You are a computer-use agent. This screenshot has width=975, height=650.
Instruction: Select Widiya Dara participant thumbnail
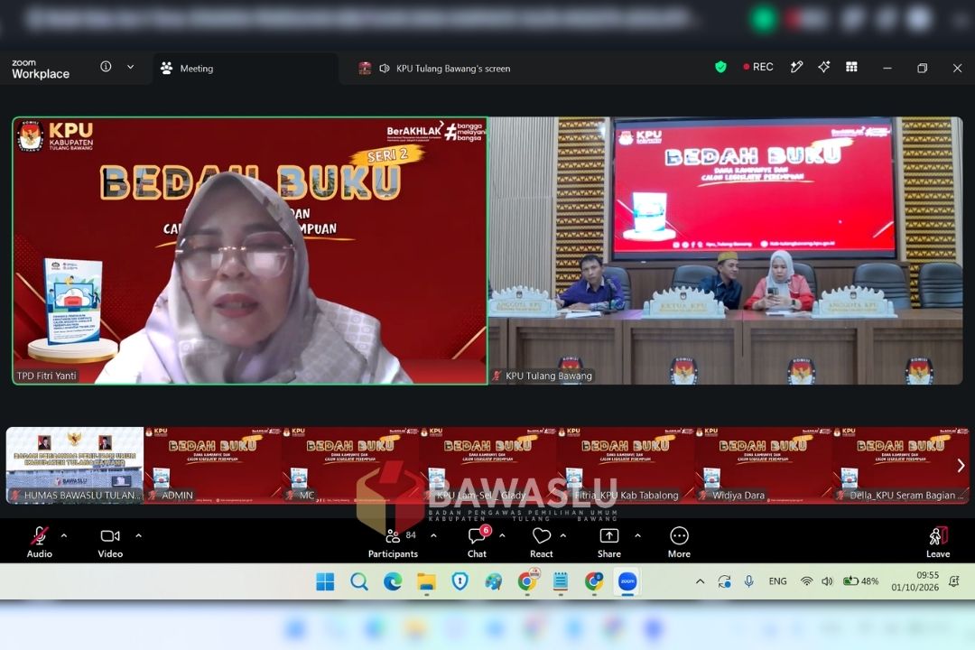point(763,465)
